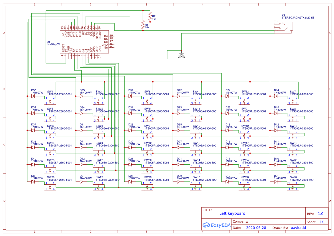Select resistor R2 10k
Image resolution: width=334 pixels, height=236 pixels.
click(150, 17)
